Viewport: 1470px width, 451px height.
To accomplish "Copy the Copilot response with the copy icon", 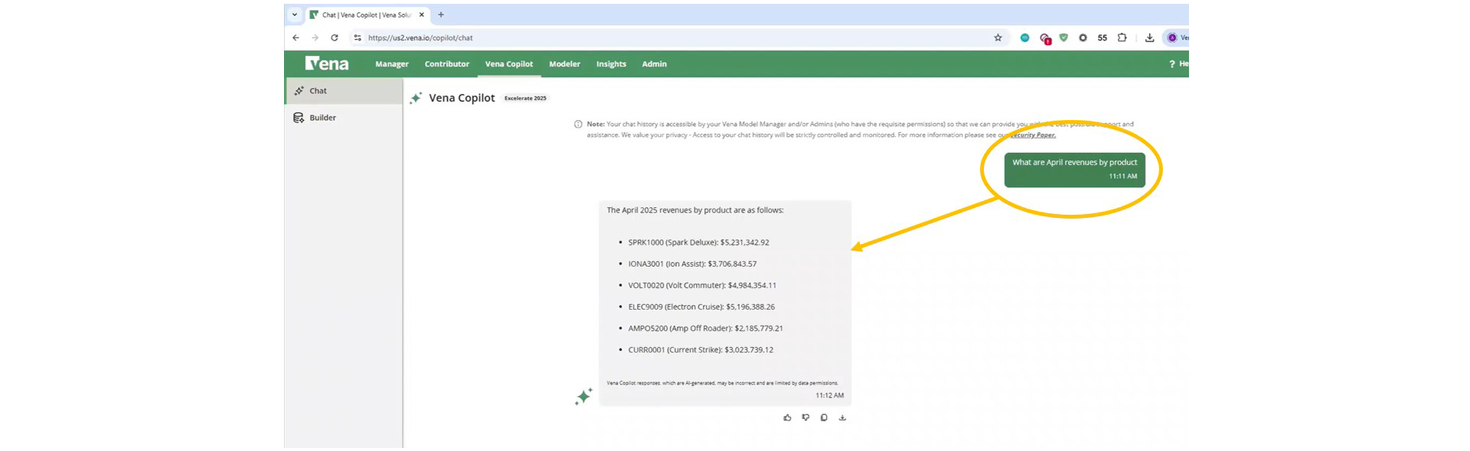I will (x=824, y=417).
